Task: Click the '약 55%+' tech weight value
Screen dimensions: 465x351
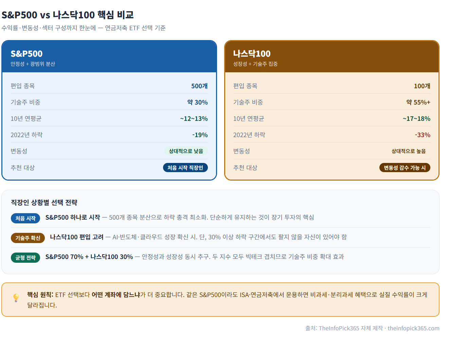Action: tap(418, 102)
